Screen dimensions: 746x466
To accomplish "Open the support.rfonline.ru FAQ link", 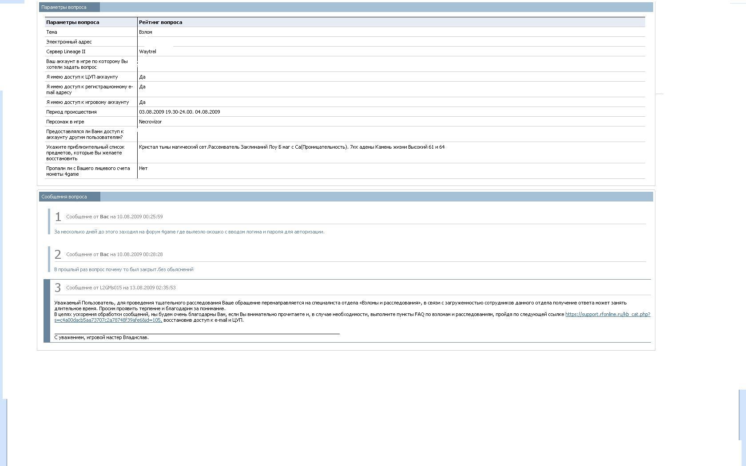I will tap(607, 314).
